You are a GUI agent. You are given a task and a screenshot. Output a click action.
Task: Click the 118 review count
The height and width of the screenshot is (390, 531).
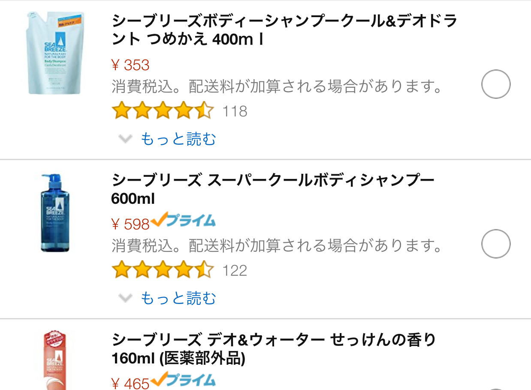click(235, 111)
